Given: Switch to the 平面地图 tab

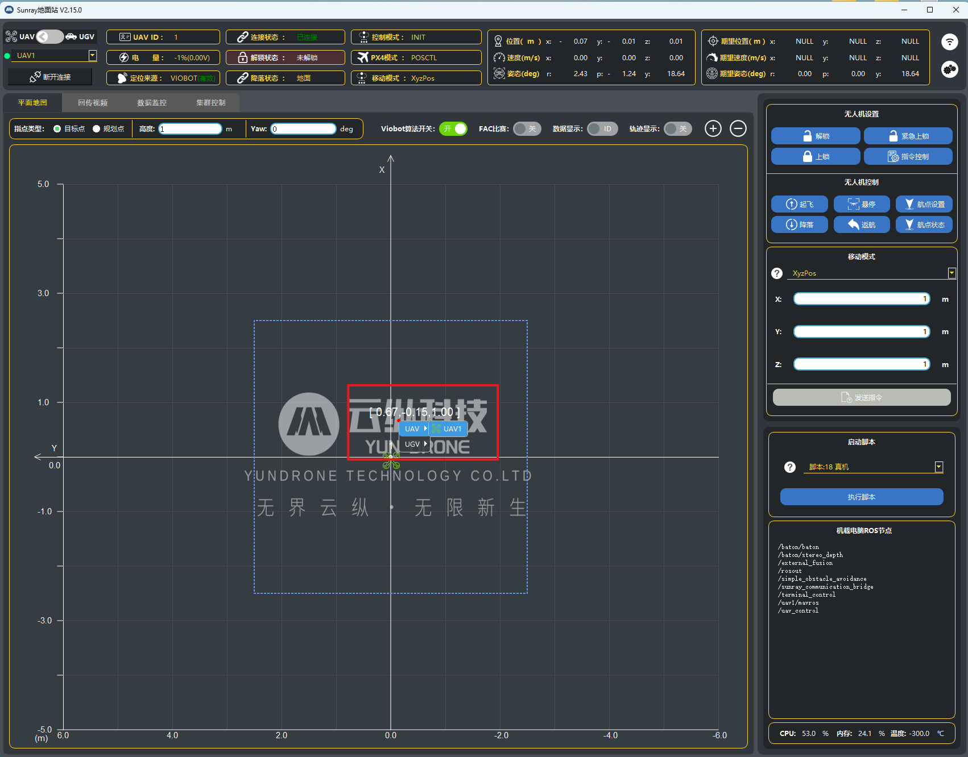Looking at the screenshot, I should coord(32,103).
